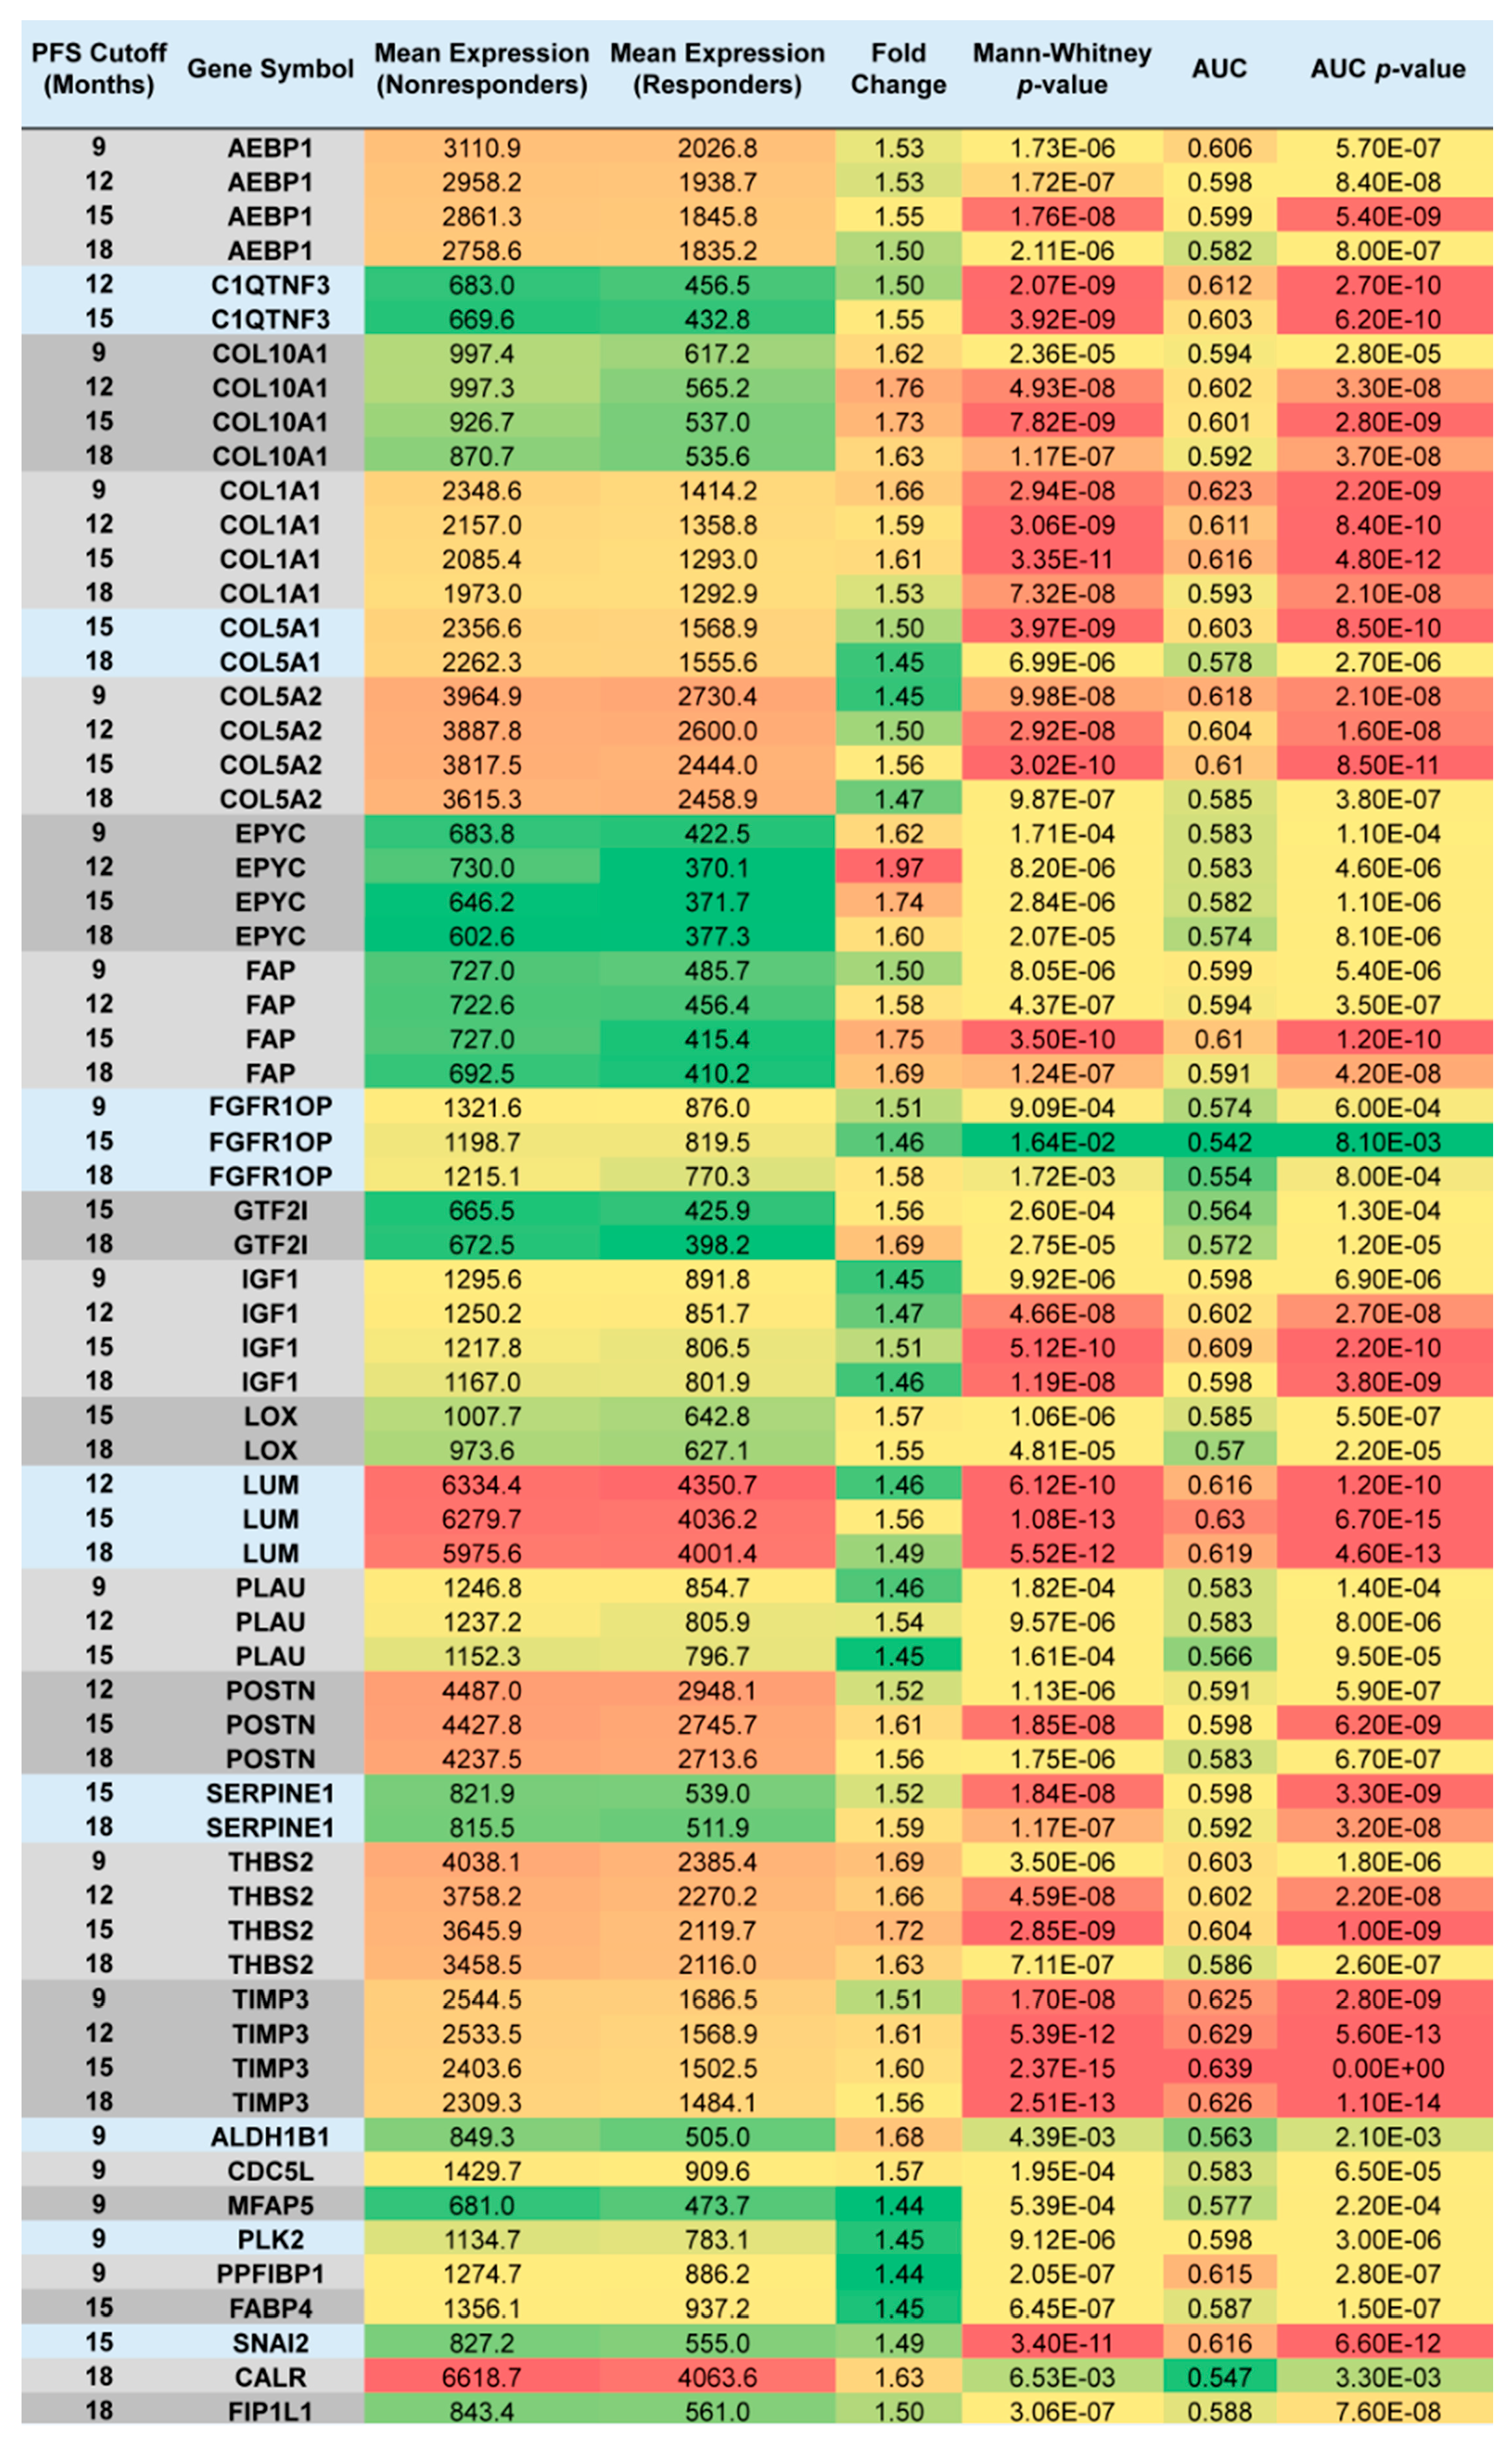Image resolution: width=1512 pixels, height=2445 pixels.
Task: Select the FIP1L1 gene symbol cell
Action: coord(270,2410)
